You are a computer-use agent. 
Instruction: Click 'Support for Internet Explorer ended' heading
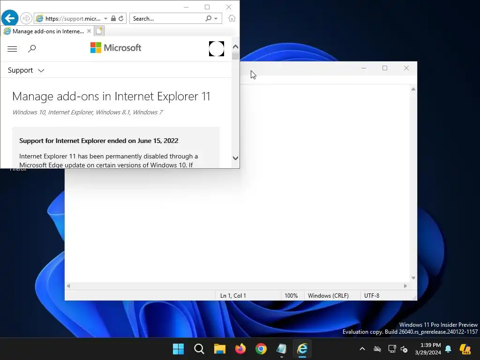coord(98,141)
